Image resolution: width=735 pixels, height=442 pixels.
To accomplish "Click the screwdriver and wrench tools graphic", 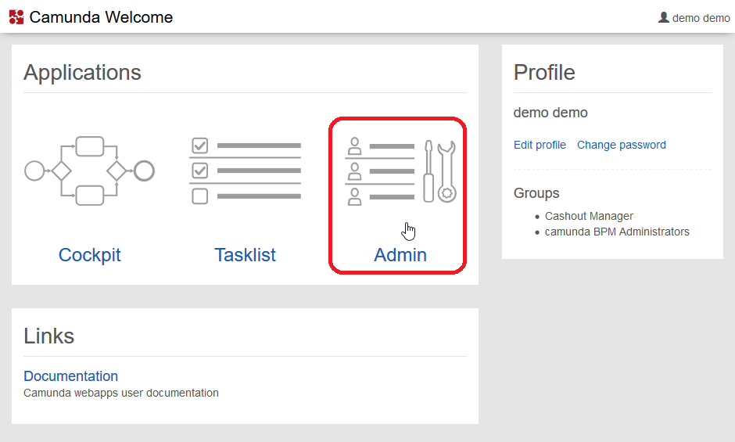I will point(439,171).
